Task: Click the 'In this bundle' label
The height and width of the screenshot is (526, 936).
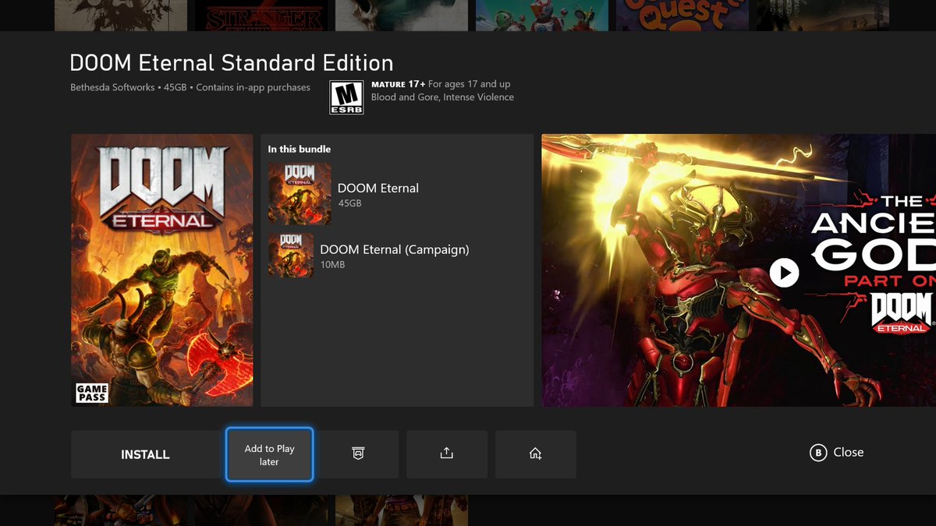Action: tap(300, 149)
